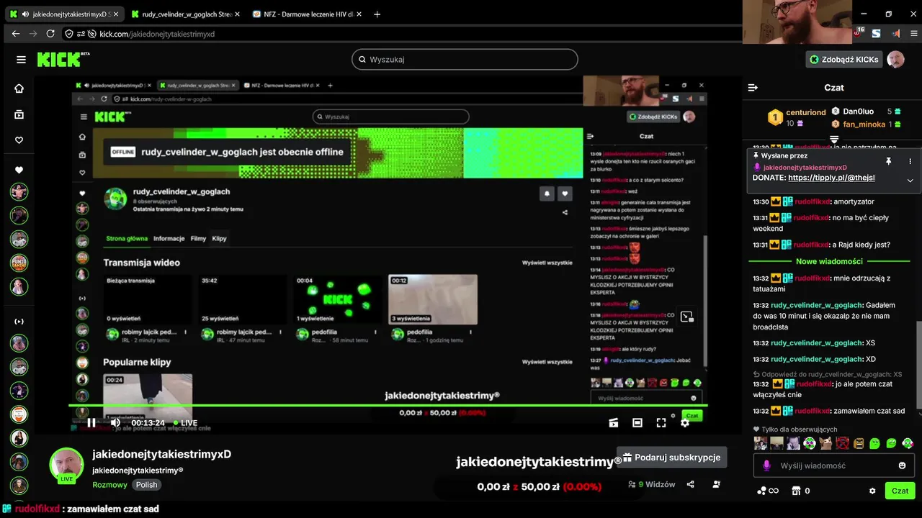
Task: Mute the audio-playing jakiedonejtytakiestrimyxD browser tab
Action: click(x=25, y=14)
